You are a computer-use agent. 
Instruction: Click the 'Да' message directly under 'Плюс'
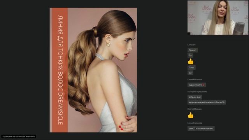(190, 73)
